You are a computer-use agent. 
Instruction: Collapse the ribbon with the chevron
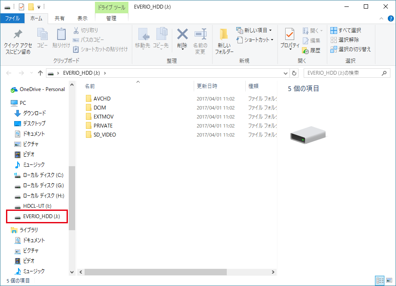(381, 18)
